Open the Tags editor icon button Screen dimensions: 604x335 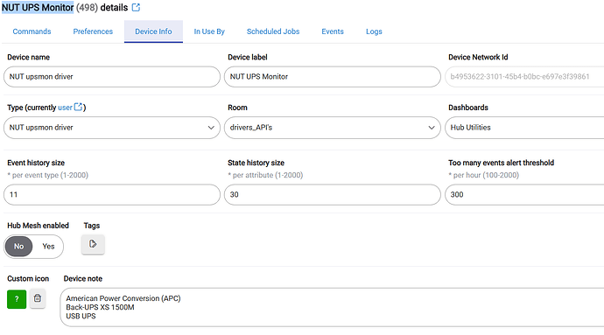coord(93,244)
